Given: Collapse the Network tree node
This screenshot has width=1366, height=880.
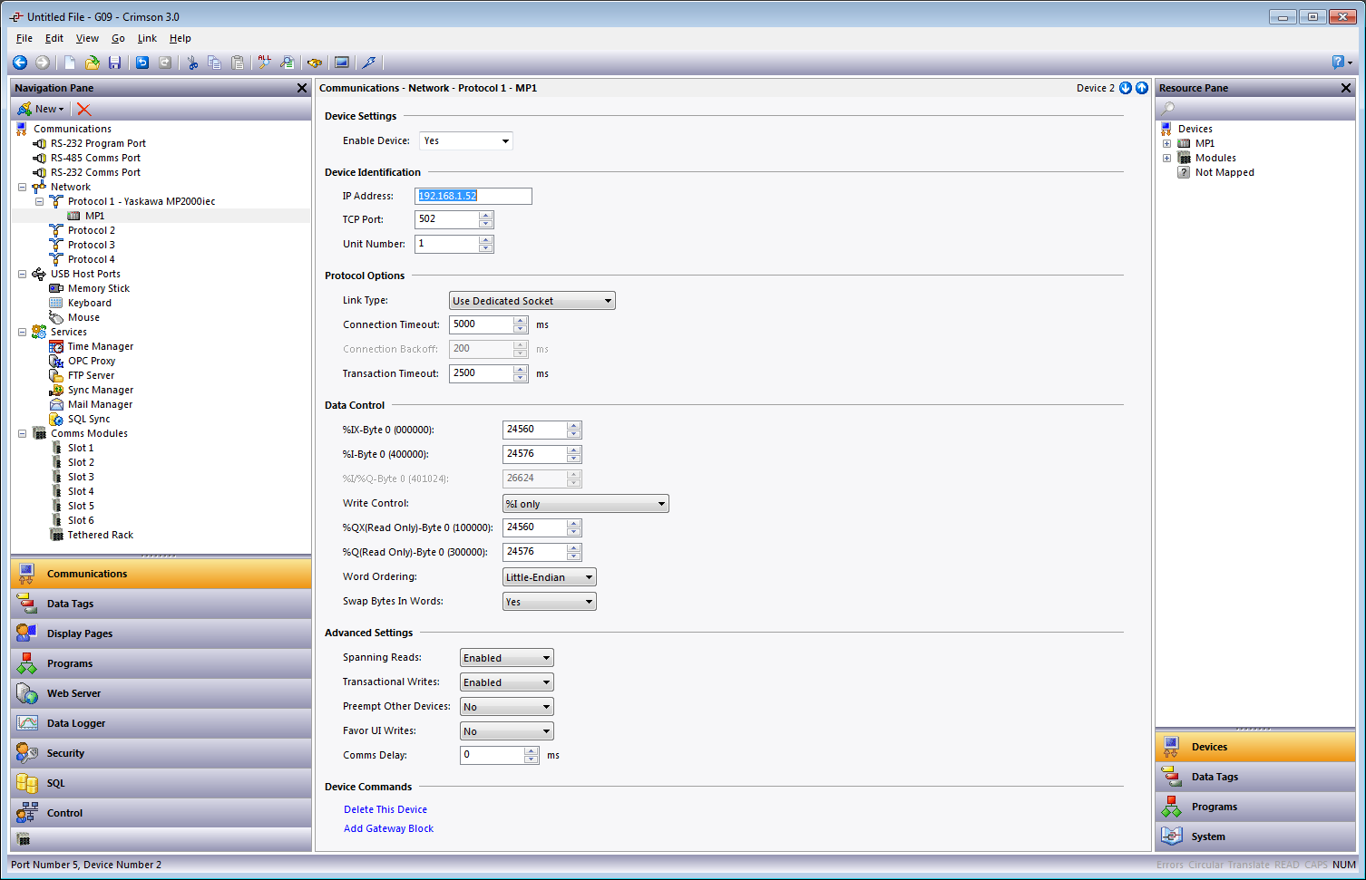Looking at the screenshot, I should pos(22,187).
